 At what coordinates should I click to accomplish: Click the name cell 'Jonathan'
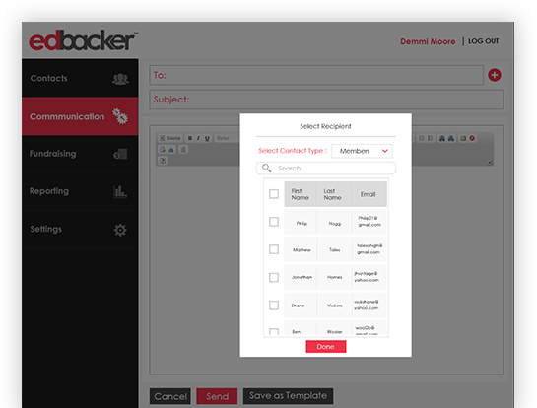point(302,277)
